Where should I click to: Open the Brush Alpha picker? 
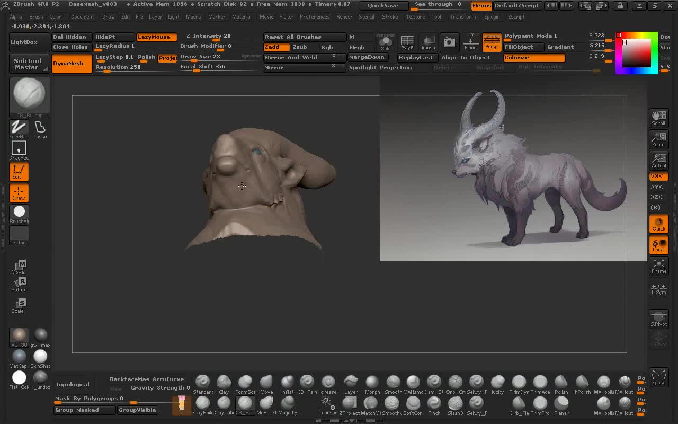tap(19, 214)
